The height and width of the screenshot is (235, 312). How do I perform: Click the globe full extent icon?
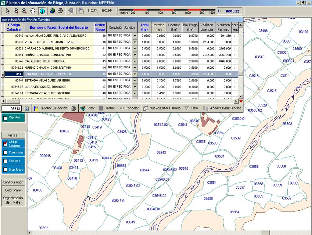click(52, 11)
